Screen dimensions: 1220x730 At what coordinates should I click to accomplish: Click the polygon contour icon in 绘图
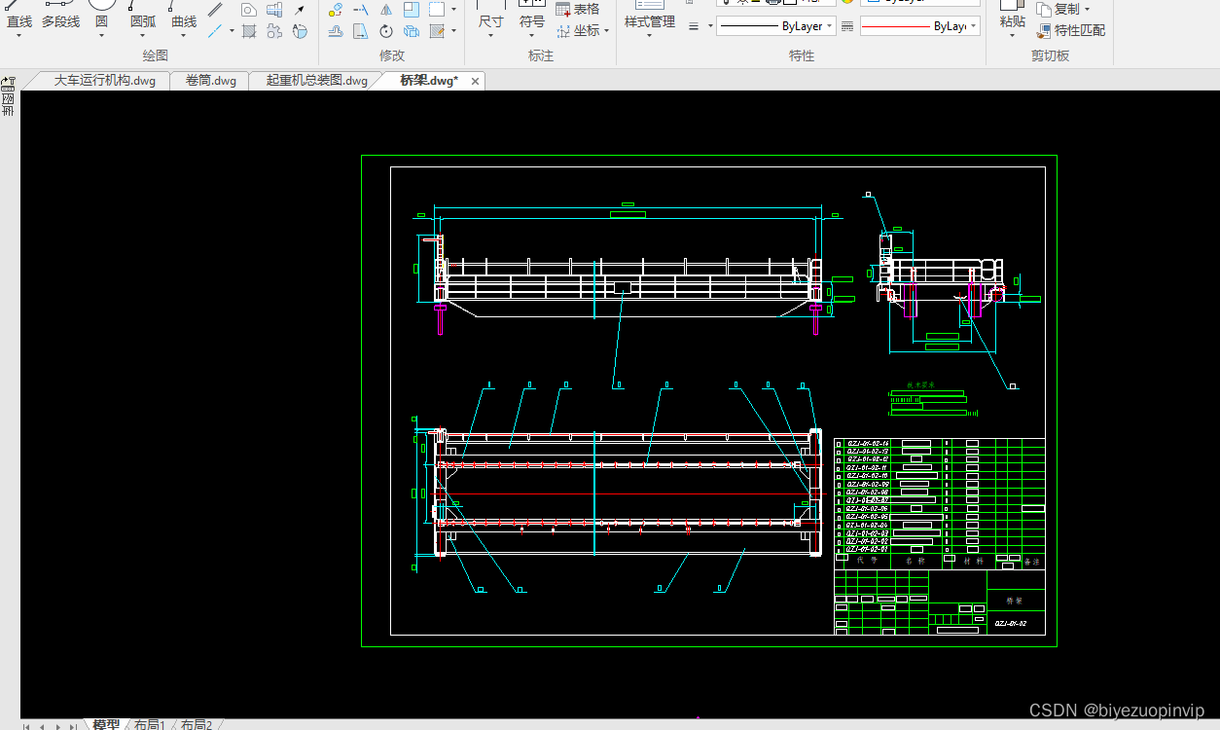(x=249, y=10)
